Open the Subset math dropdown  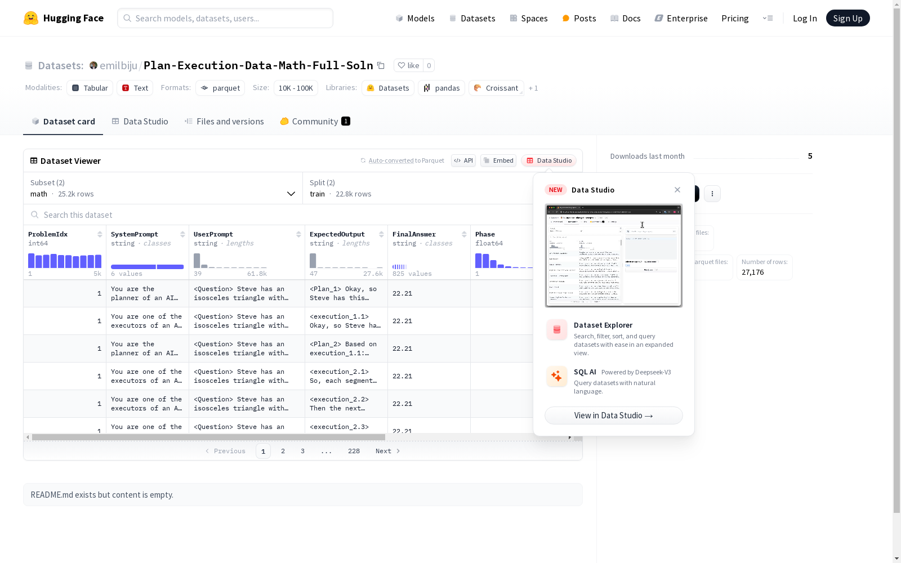(163, 188)
